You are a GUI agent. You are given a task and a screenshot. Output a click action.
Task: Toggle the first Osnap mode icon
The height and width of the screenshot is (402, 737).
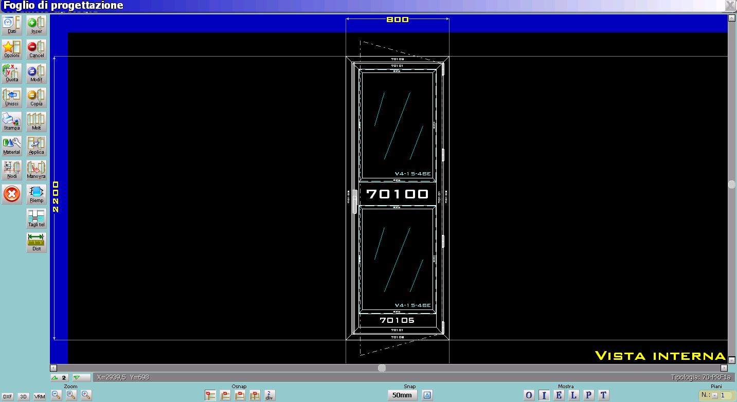210,395
